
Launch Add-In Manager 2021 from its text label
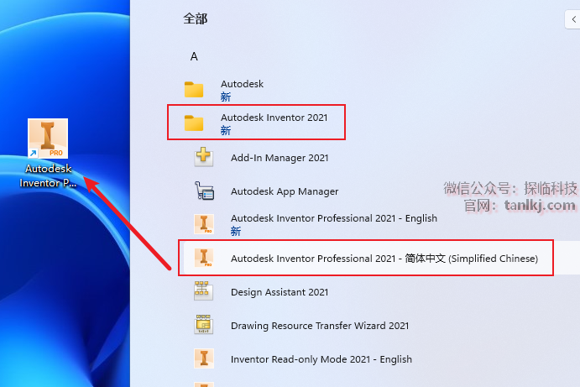(280, 158)
